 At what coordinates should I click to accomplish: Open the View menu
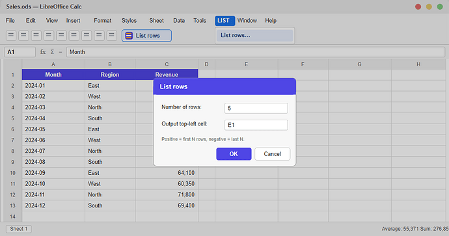point(52,21)
